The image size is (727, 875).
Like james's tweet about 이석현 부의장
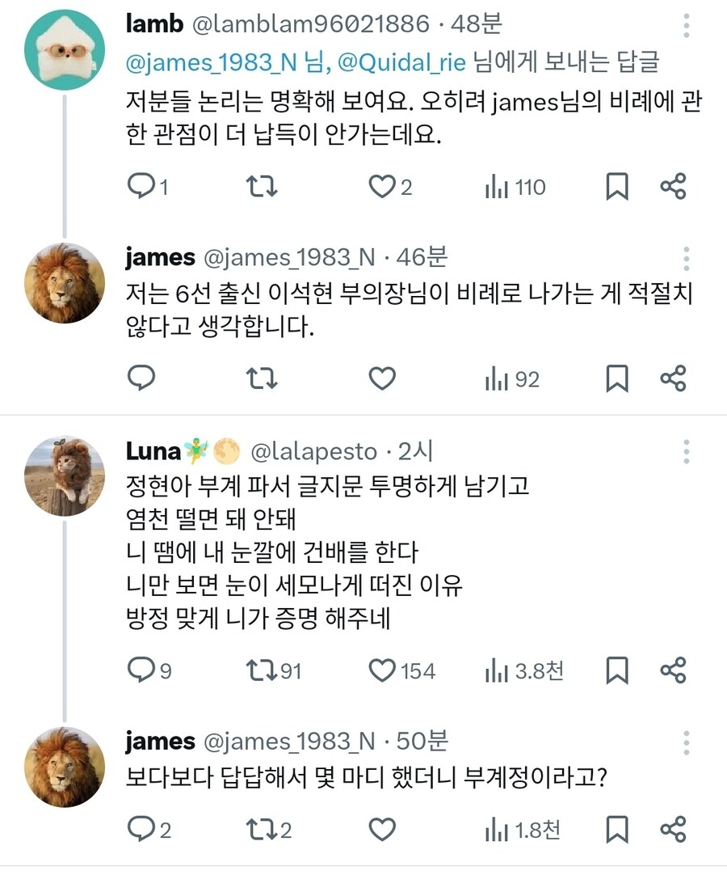380,378
